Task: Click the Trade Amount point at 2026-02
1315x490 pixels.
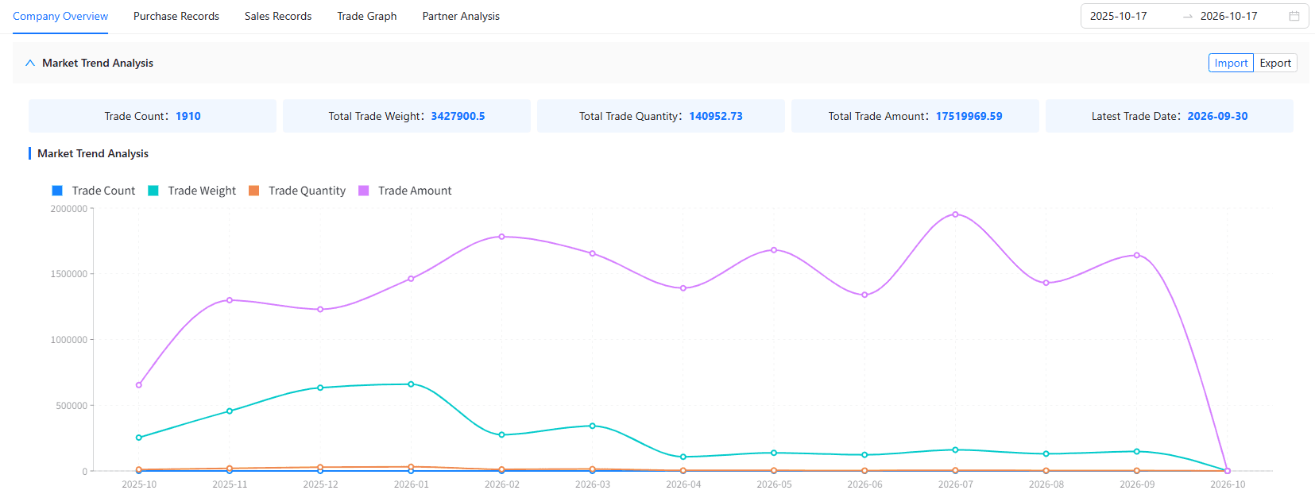Action: 501,237
